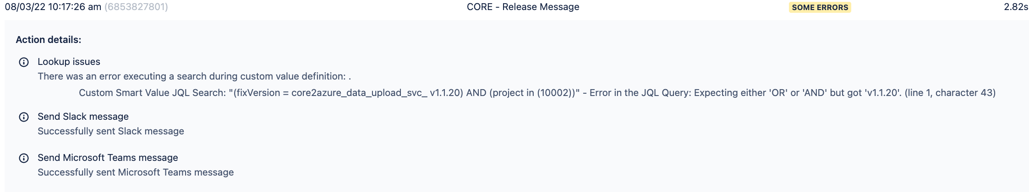
Task: Click the 'Successfully sent Microsoft Teams message' result
Action: click(x=136, y=172)
